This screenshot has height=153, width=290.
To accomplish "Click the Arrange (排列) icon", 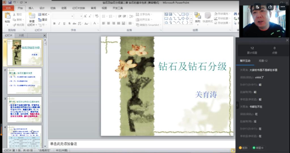I will (x=198, y=17).
